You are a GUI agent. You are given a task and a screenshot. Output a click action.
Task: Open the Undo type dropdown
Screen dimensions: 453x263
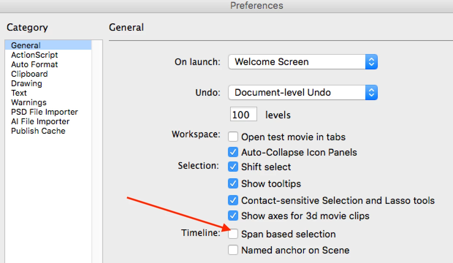[x=302, y=92]
